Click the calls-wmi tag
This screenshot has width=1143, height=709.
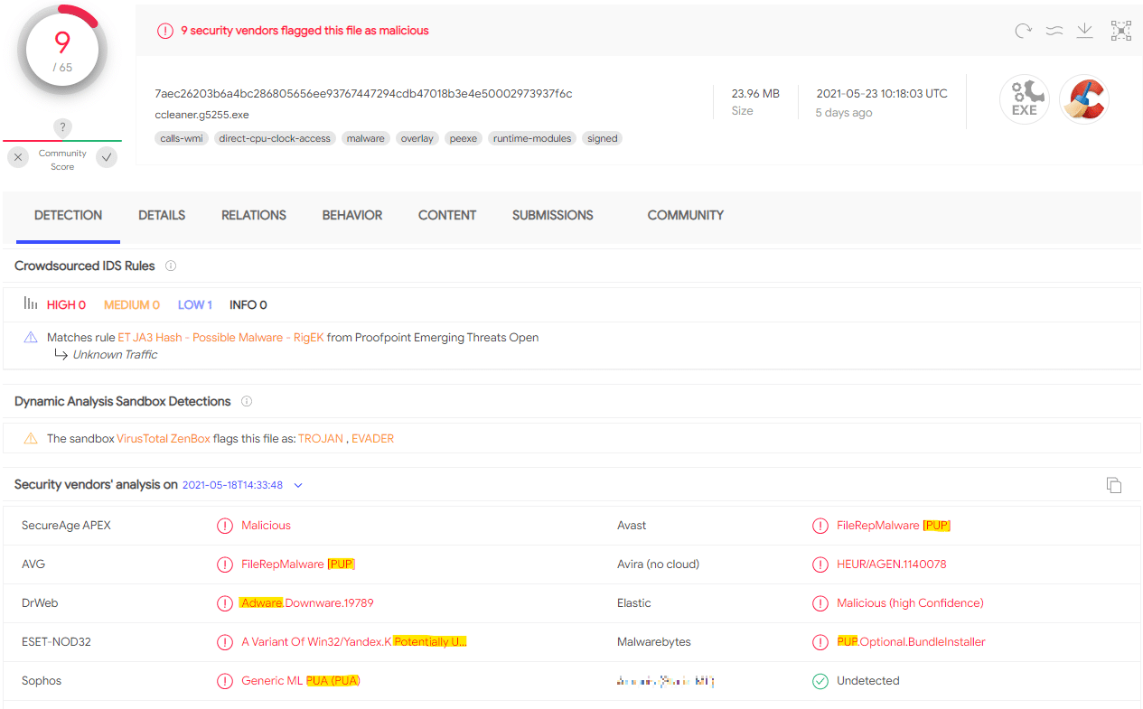pos(182,138)
